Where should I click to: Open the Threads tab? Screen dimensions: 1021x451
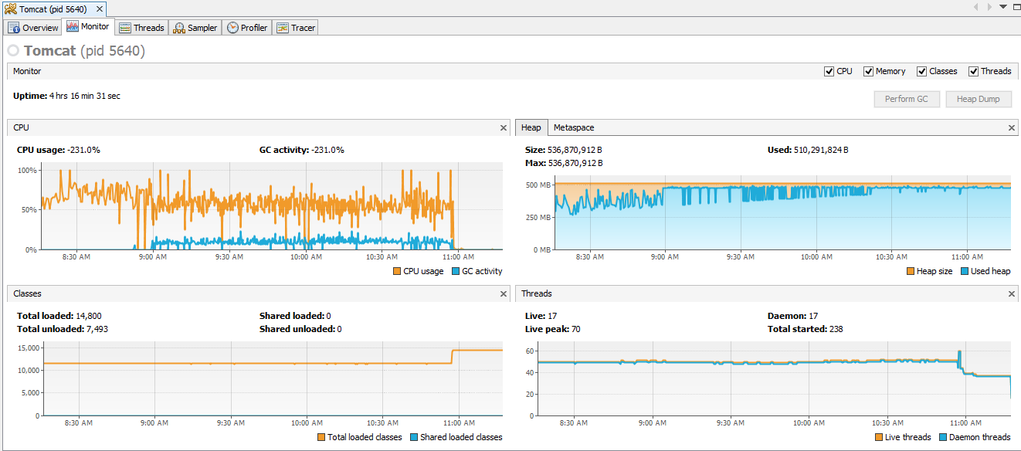coord(142,28)
